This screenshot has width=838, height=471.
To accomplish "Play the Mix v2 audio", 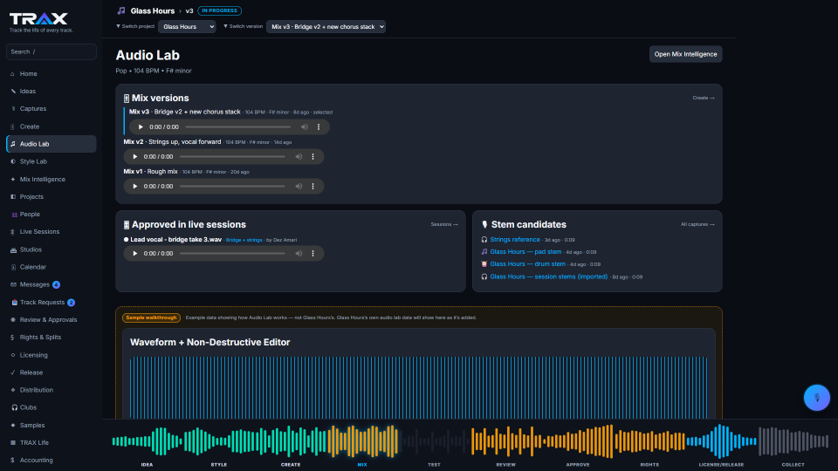I will (134, 156).
